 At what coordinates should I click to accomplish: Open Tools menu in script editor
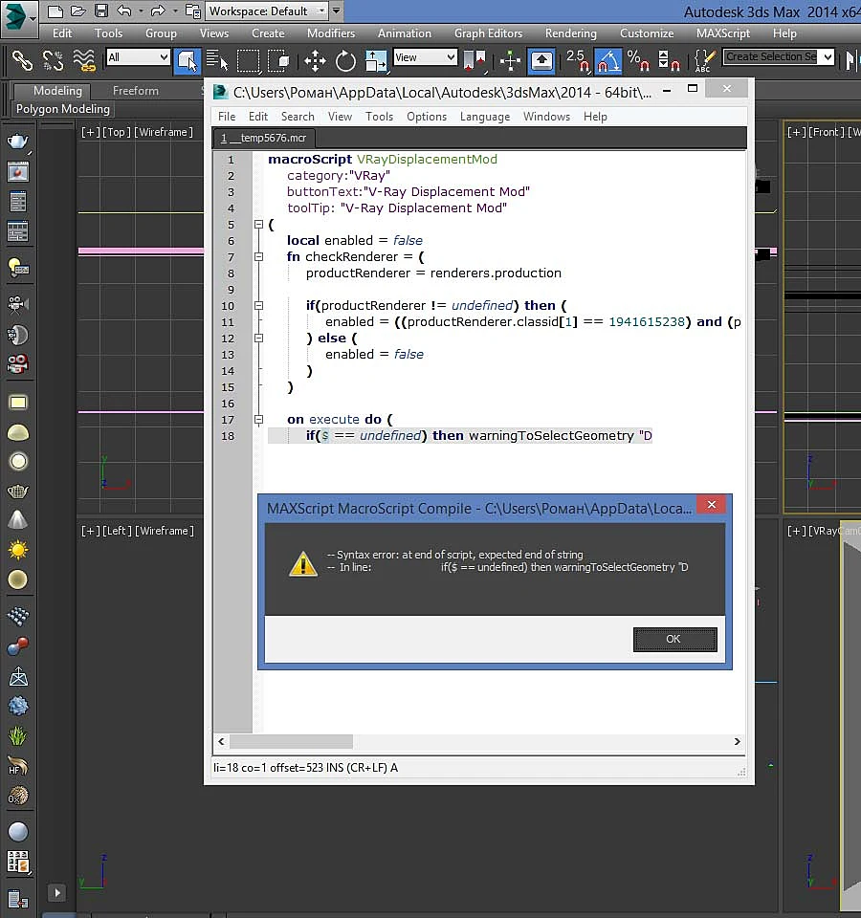point(379,117)
